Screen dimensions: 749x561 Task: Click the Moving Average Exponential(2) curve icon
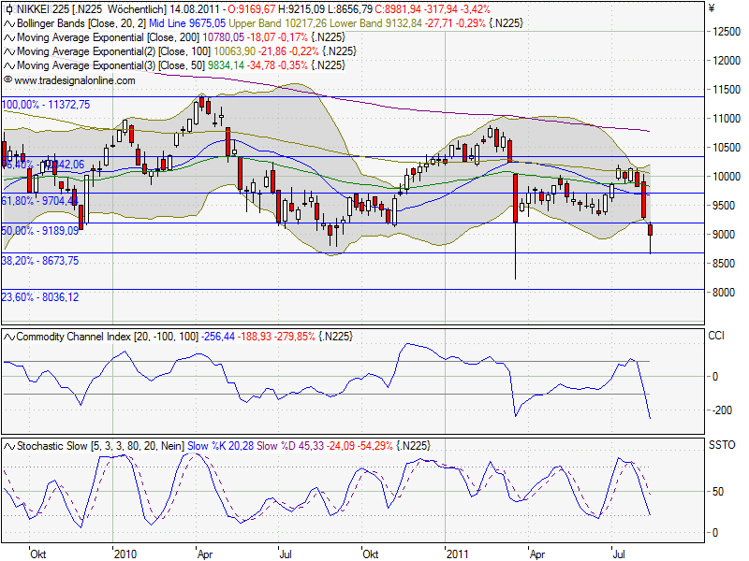coord(8,52)
